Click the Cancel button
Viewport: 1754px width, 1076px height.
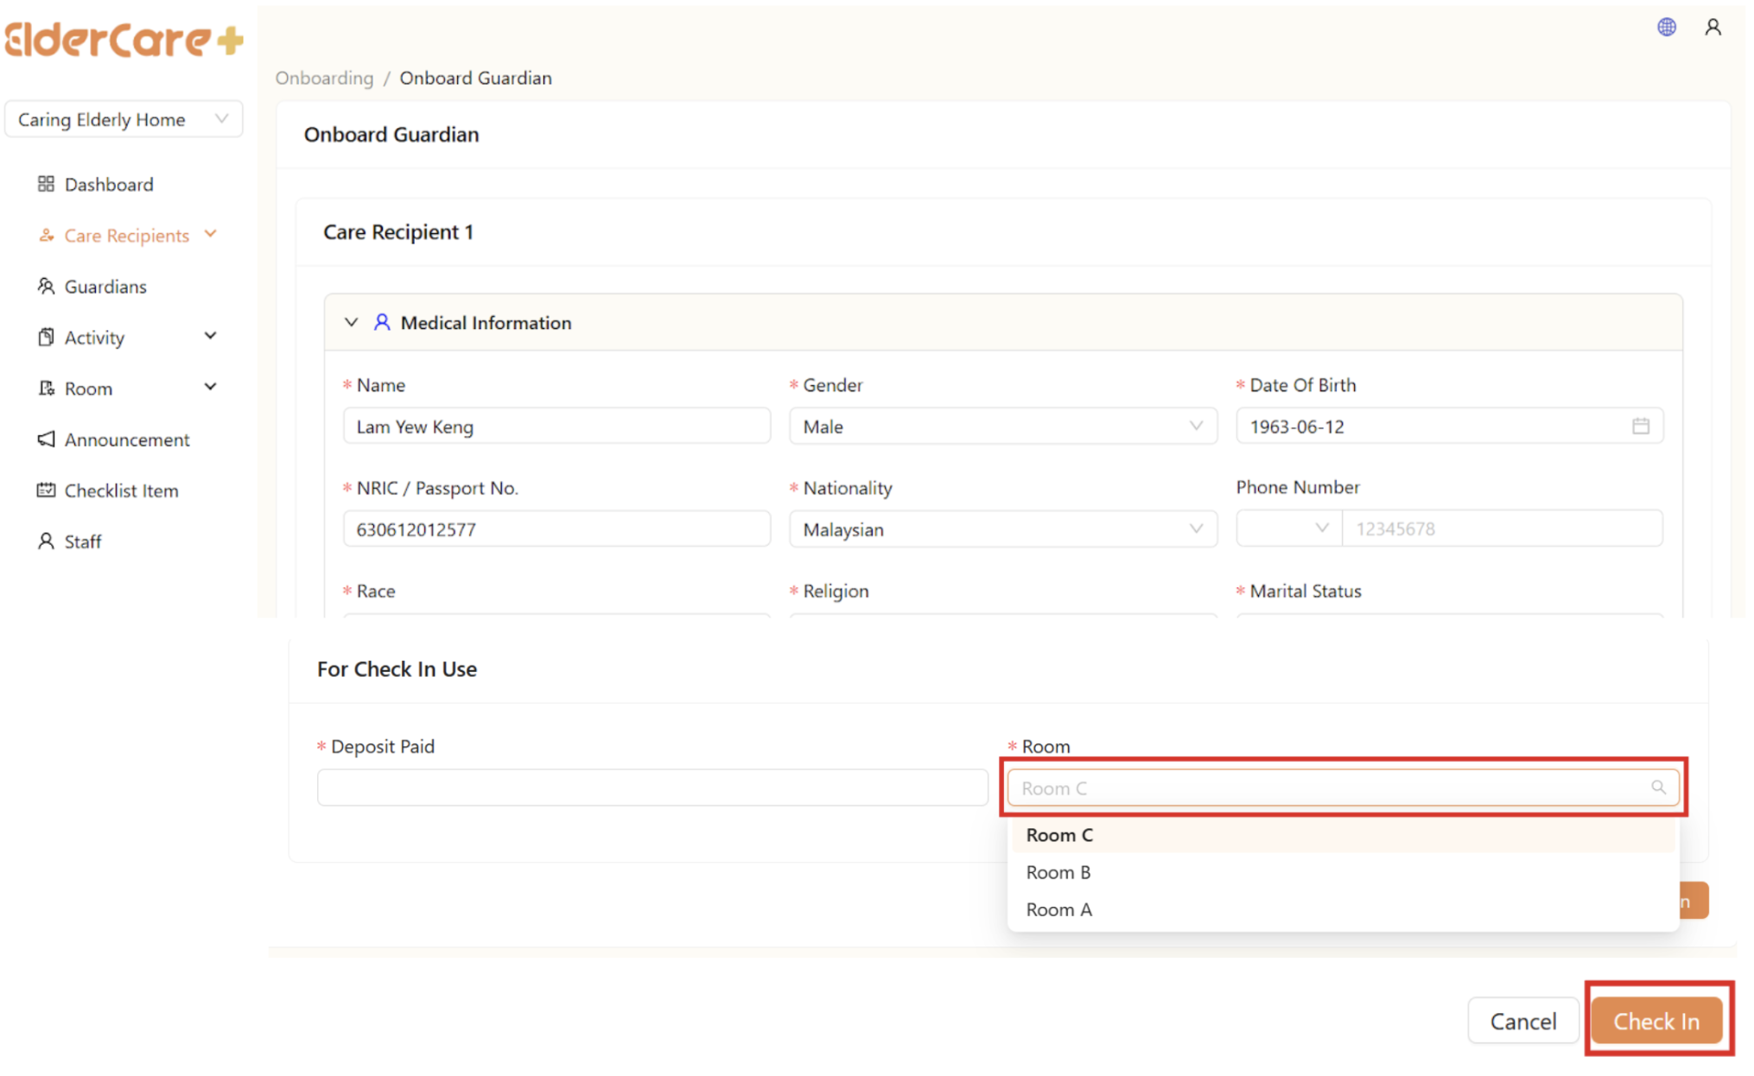tap(1522, 1021)
